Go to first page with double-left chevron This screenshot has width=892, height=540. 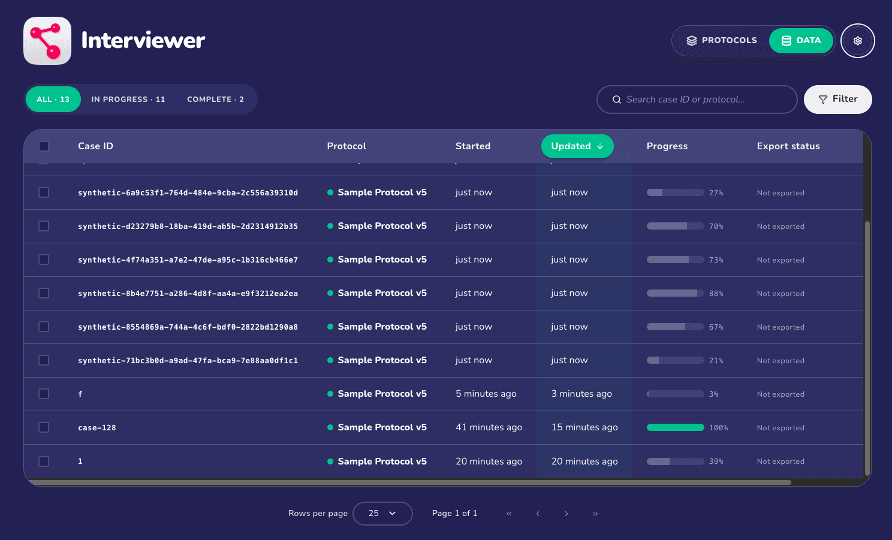[509, 514]
